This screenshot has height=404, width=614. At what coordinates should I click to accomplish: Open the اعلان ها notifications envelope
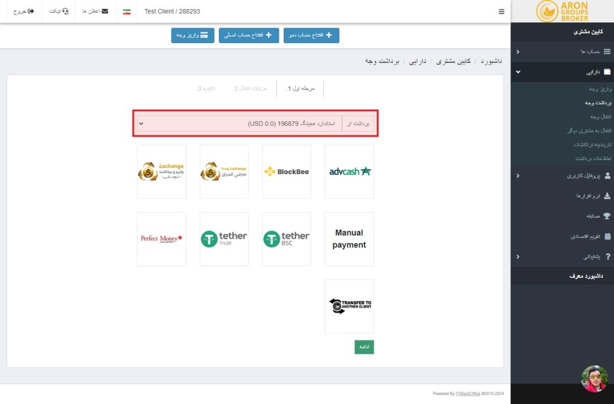[x=95, y=11]
